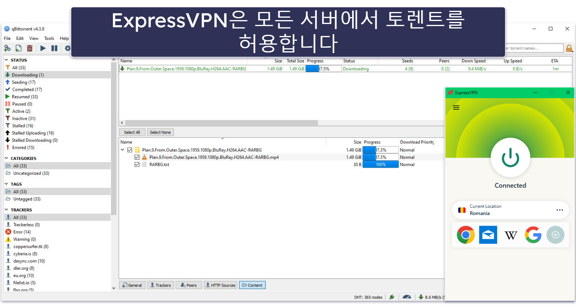Click the add torrent link toolbar icon
The height and width of the screenshot is (307, 576).
click(7, 48)
